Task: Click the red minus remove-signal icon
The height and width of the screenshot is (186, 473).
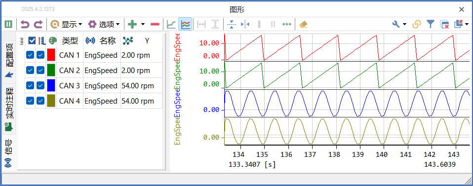Action: click(x=155, y=24)
